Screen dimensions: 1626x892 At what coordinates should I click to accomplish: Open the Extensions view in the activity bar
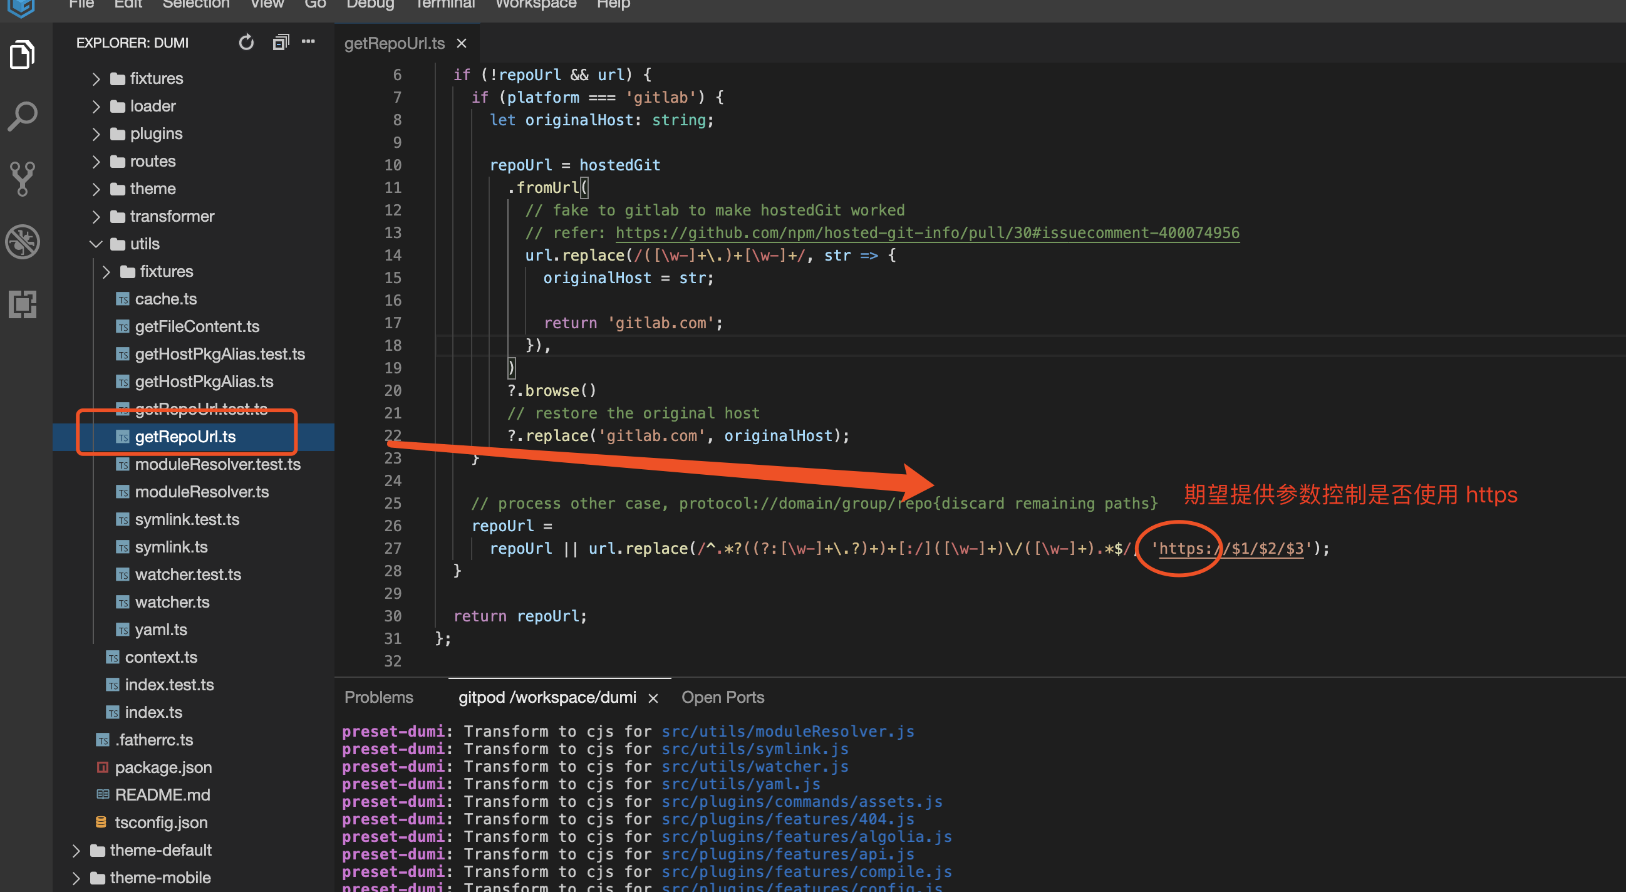pyautogui.click(x=22, y=305)
